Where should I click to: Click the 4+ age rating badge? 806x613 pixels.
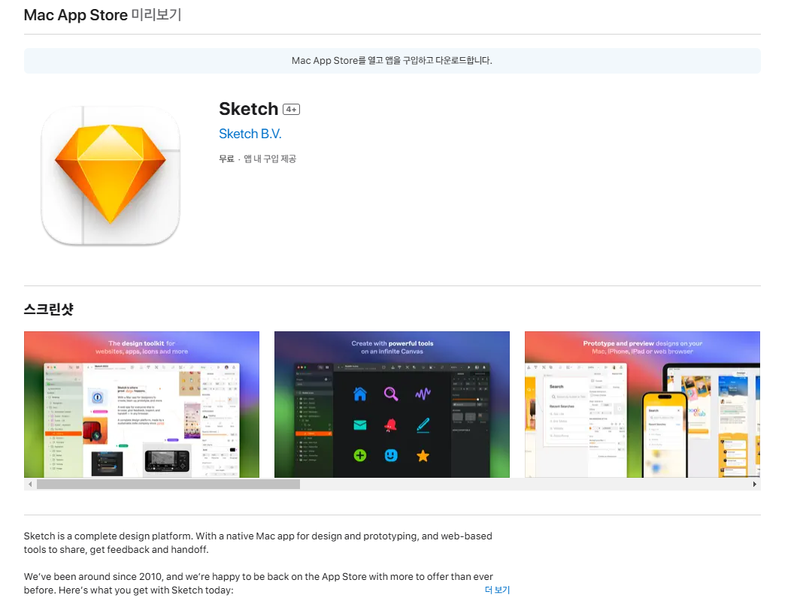[292, 110]
